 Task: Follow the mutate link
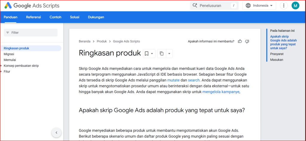click(174, 80)
